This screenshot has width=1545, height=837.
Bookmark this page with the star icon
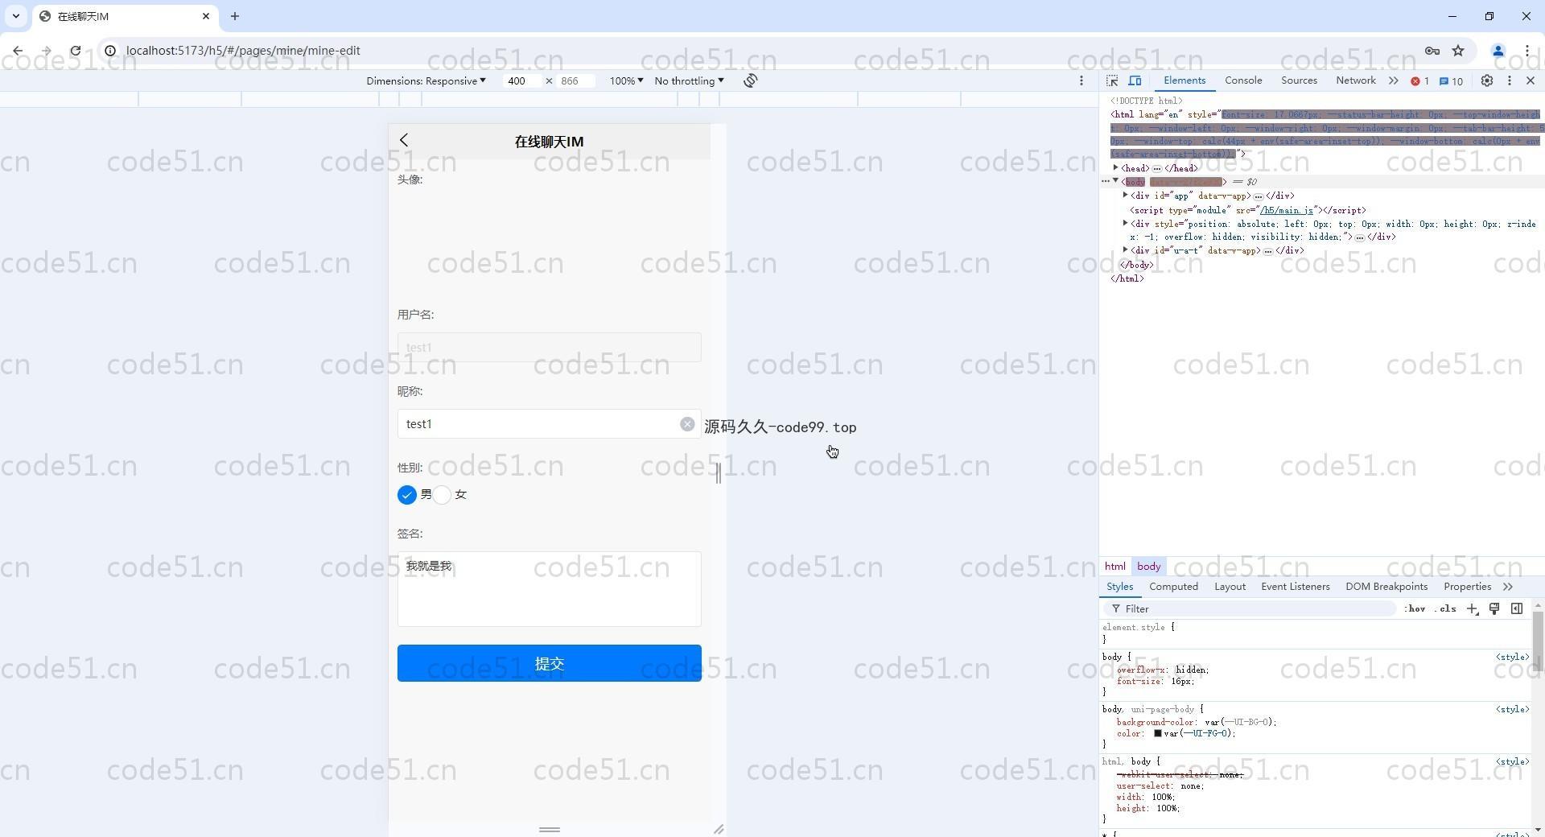coord(1458,51)
